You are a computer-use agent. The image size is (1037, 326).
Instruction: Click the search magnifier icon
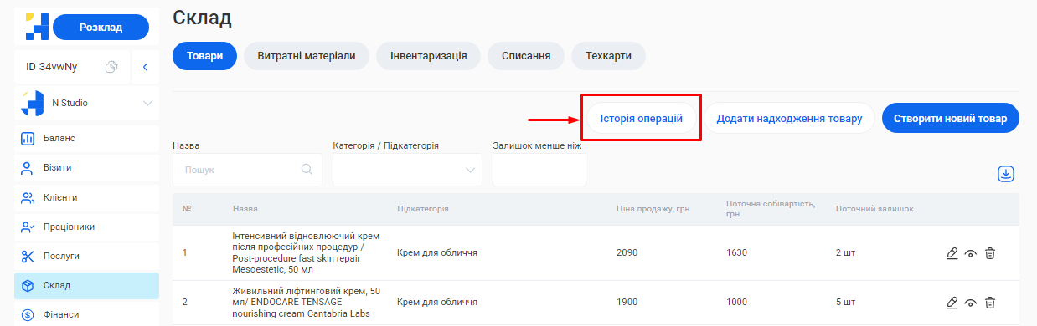307,170
